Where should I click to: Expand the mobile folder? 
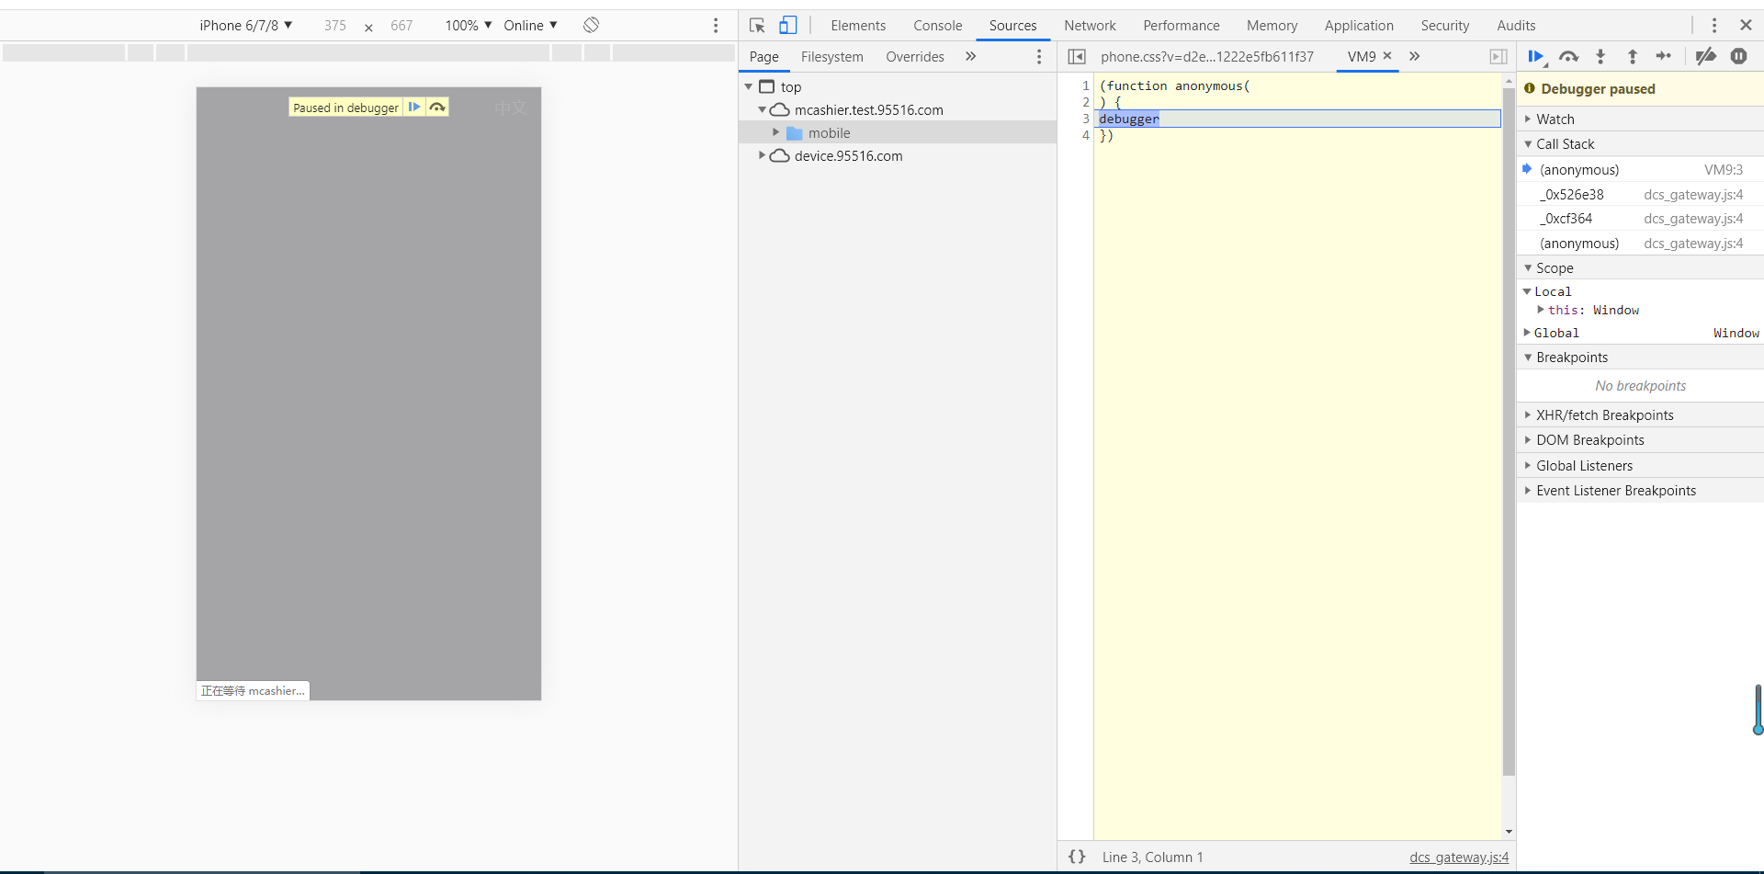(x=775, y=132)
